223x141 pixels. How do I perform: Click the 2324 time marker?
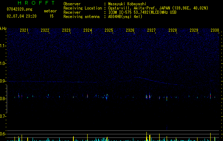coord(88,30)
